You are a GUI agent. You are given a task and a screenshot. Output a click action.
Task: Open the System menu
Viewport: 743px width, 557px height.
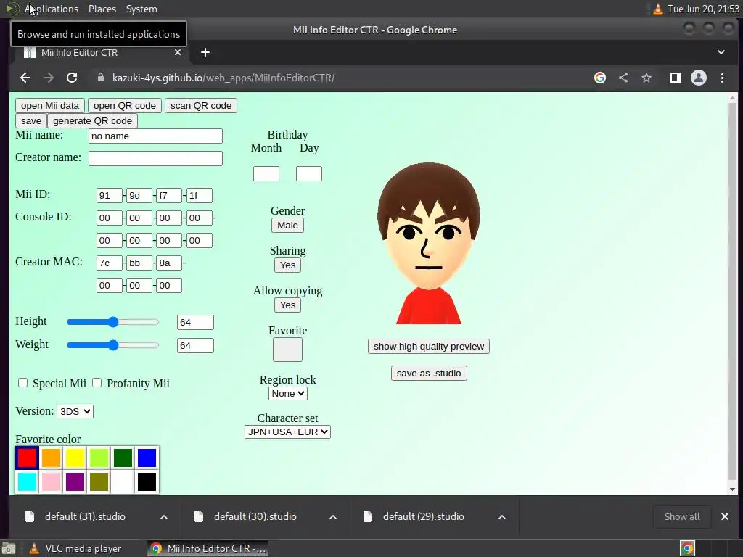pyautogui.click(x=141, y=9)
